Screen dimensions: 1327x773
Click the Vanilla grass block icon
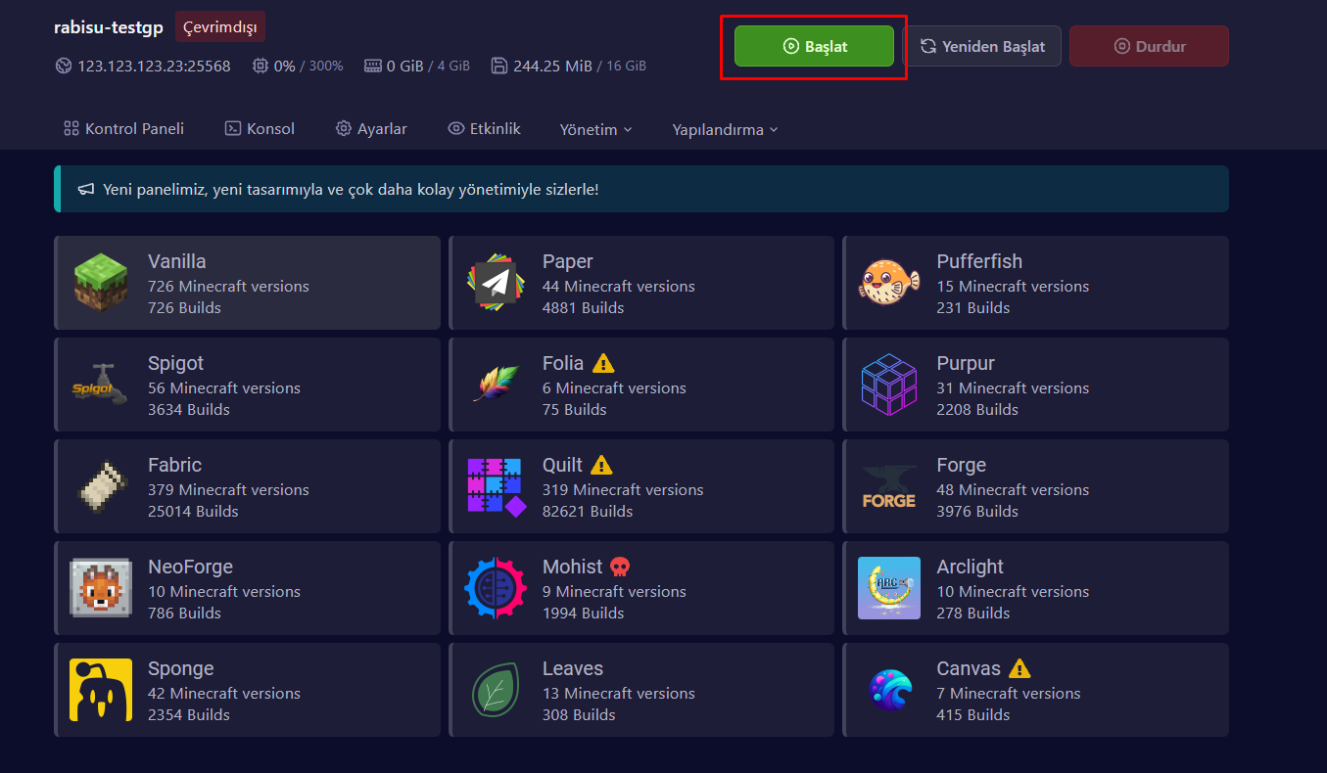(x=101, y=283)
